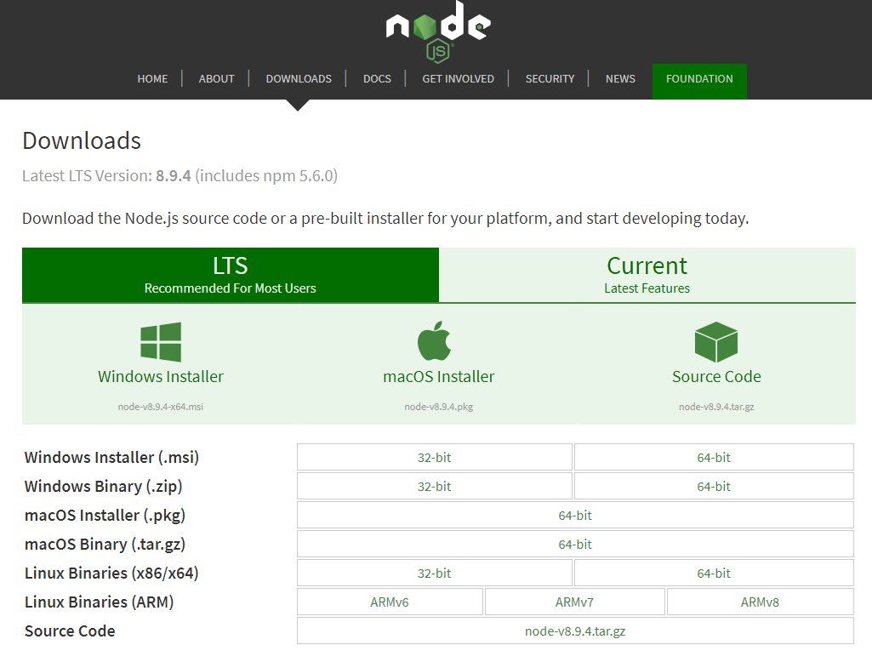872x662 pixels.
Task: Click the green FOUNDATION button
Action: [x=699, y=81]
